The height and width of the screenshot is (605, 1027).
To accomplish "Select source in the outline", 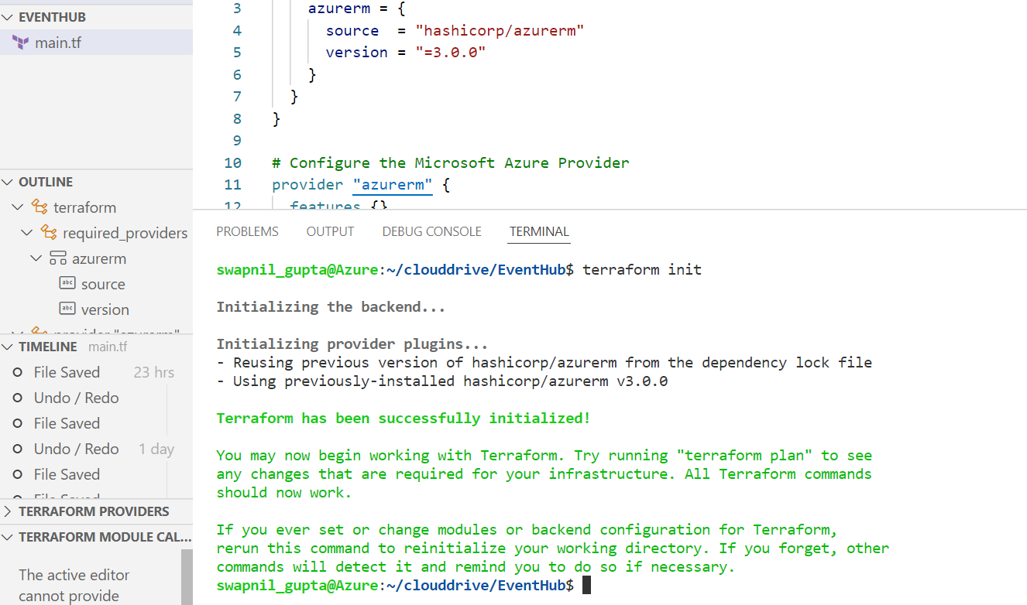I will pos(103,284).
